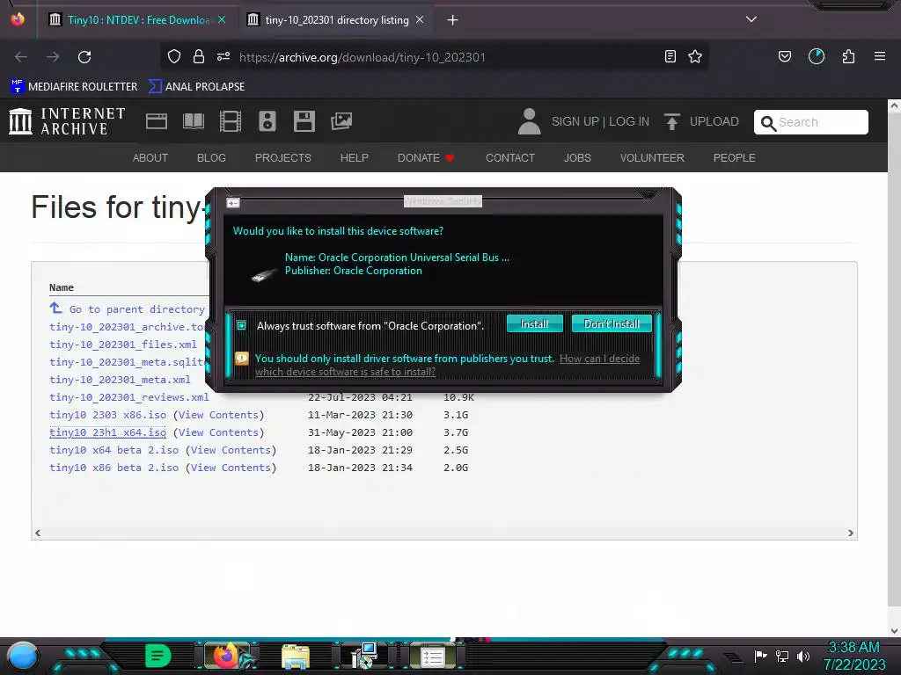The width and height of the screenshot is (901, 675).
Task: Open the Firefox hamburger menu
Action: 880,56
